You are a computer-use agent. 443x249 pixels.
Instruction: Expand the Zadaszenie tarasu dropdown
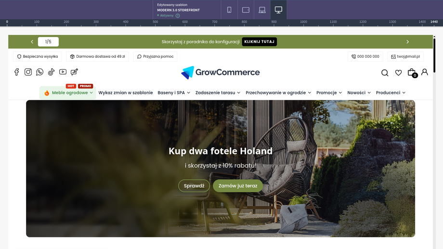pyautogui.click(x=218, y=92)
